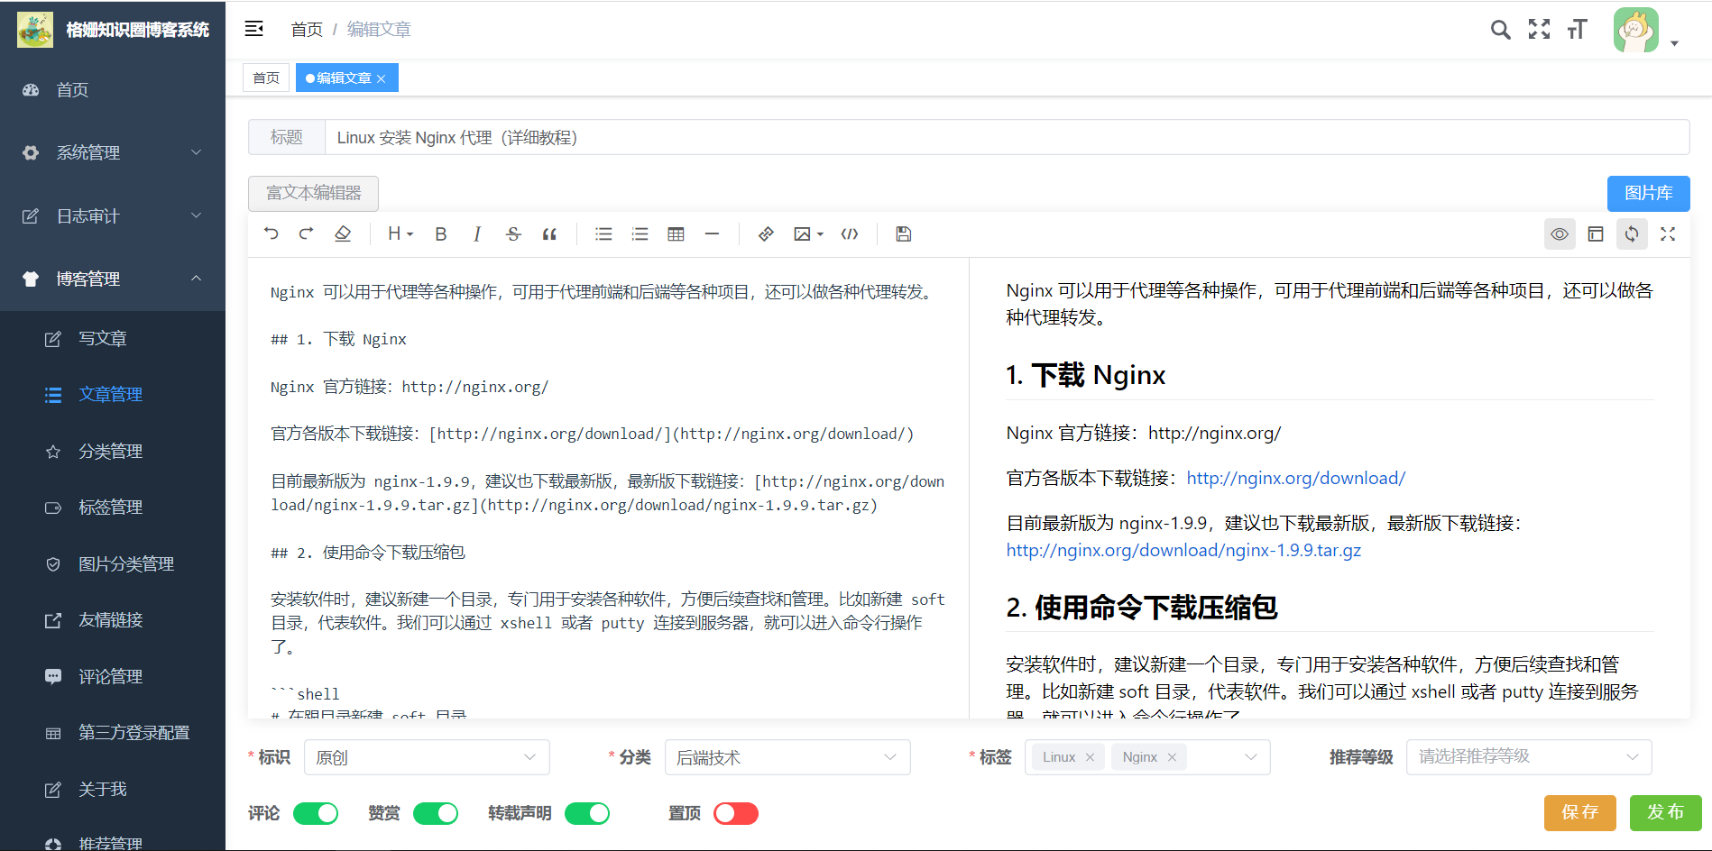Open the 标识 dropdown showing 原创
Screen dimensions: 1712x851
click(427, 757)
